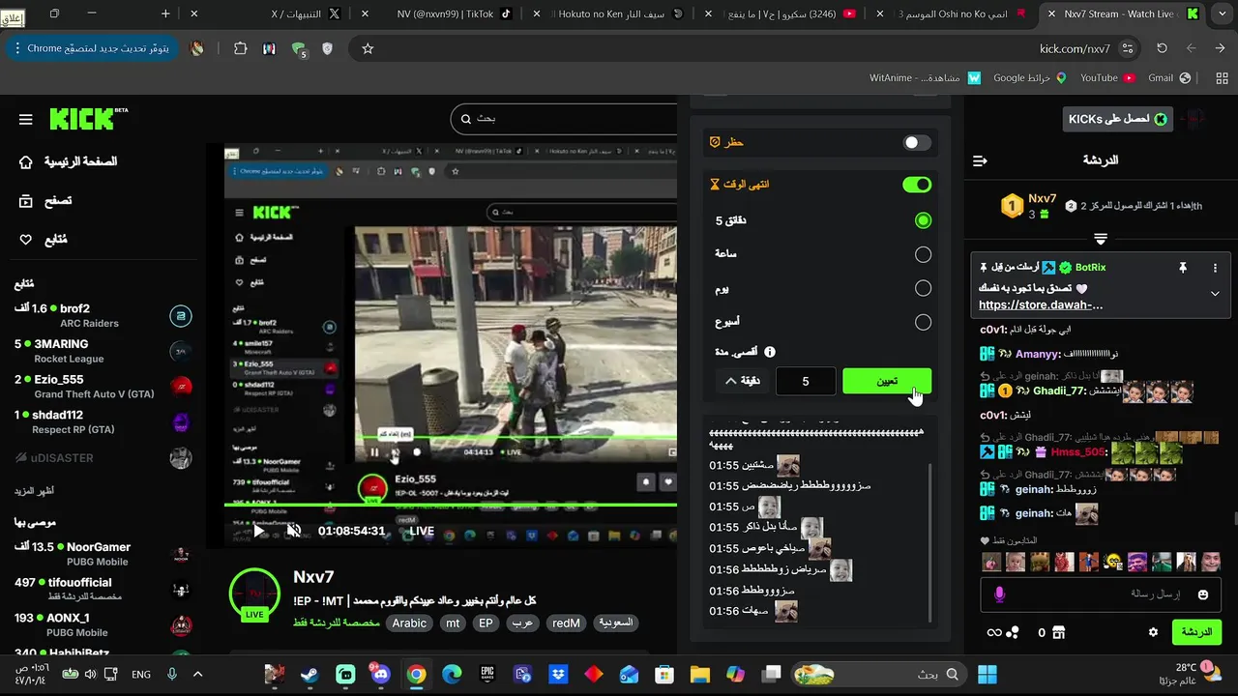The width and height of the screenshot is (1238, 696).
Task: Toggle the انتهى الوقت timeout switch
Action: pos(917,184)
